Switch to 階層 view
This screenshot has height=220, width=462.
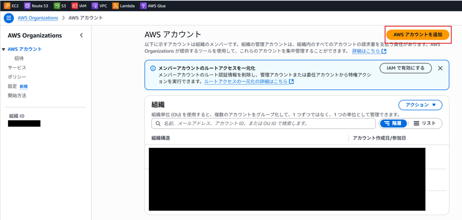[x=393, y=123]
